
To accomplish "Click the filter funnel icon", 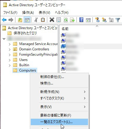I will coord(118,20).
